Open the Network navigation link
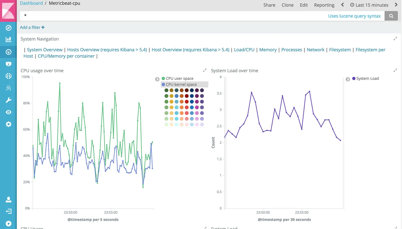This screenshot has height=229, width=402. [x=316, y=50]
